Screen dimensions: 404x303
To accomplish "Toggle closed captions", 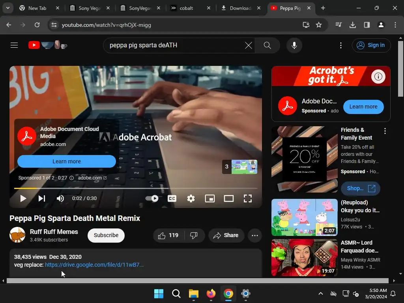I will click(172, 198).
